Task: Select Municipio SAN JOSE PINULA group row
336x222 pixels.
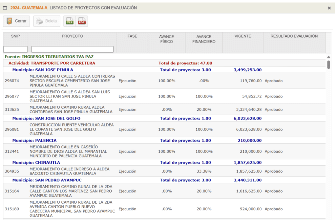Action: pyautogui.click(x=43, y=70)
